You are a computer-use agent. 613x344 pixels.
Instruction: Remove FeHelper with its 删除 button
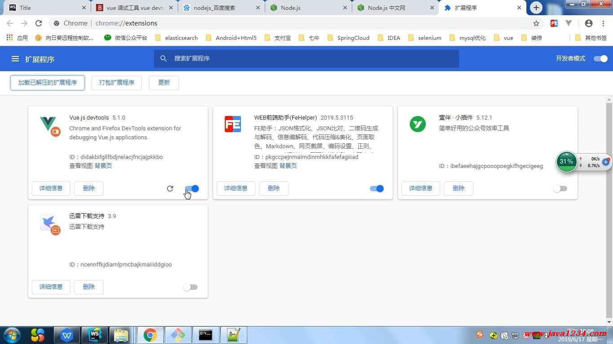[274, 189]
